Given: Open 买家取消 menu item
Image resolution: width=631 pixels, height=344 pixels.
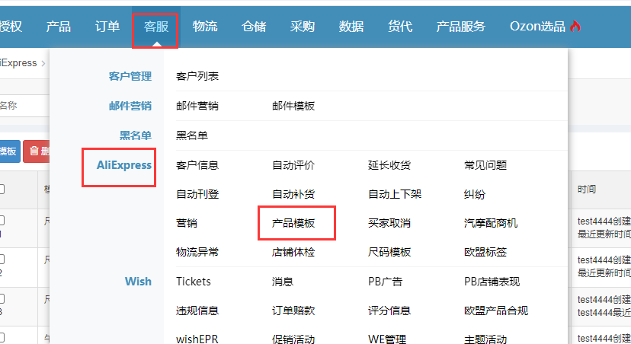Looking at the screenshot, I should pyautogui.click(x=389, y=223).
